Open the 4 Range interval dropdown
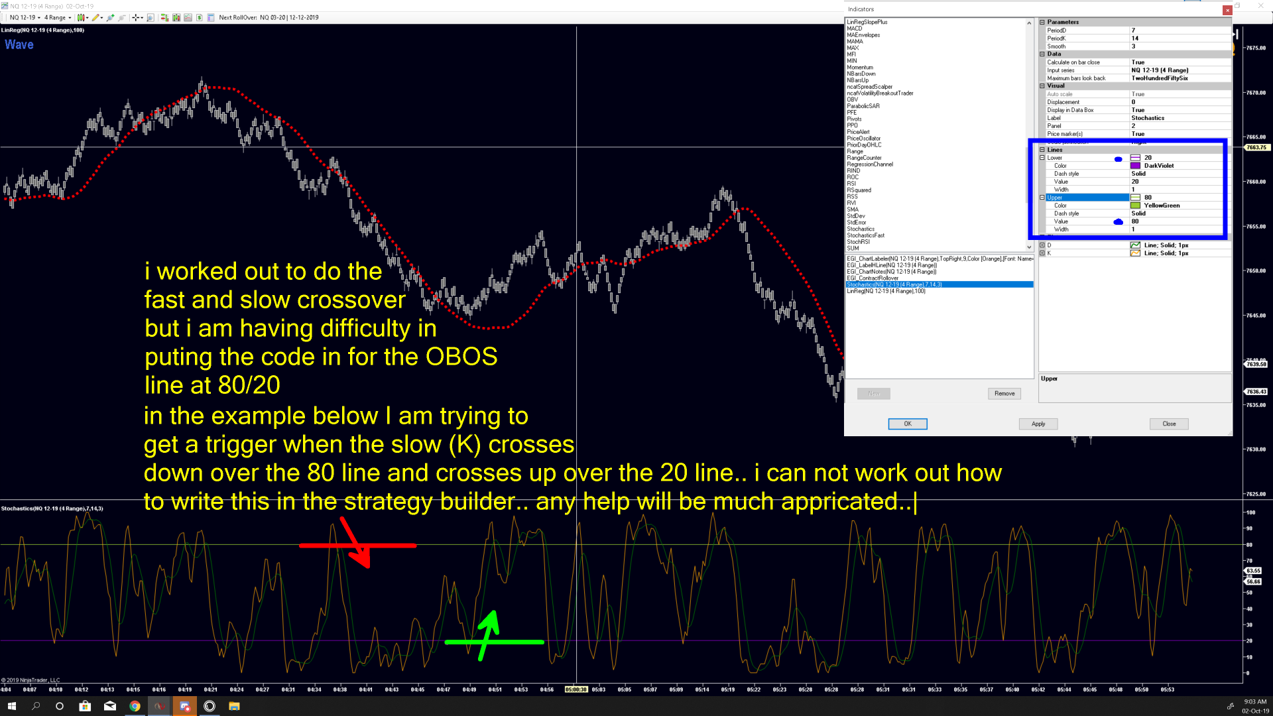The width and height of the screenshot is (1273, 716). [58, 18]
